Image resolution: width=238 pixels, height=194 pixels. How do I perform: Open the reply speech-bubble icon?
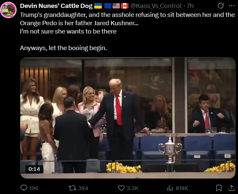pyautogui.click(x=24, y=188)
